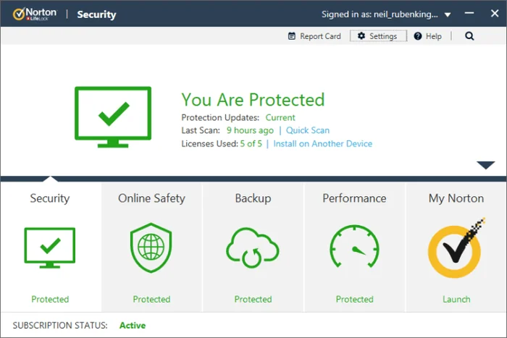Open the Report Card
The height and width of the screenshot is (338, 507).
(x=314, y=36)
